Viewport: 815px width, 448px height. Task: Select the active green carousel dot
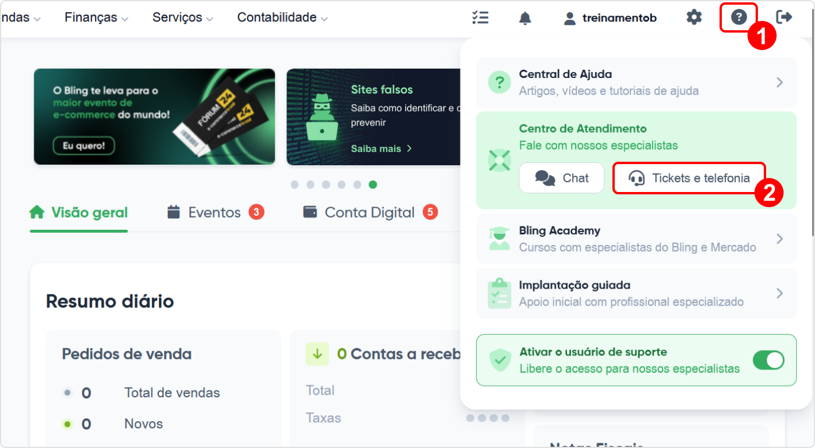pyautogui.click(x=373, y=184)
